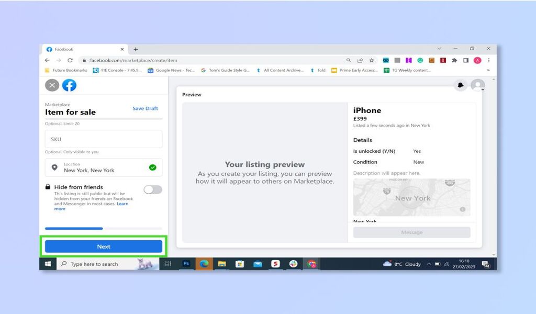Open the Action Center notifications icon
This screenshot has width=536, height=314.
(x=485, y=264)
